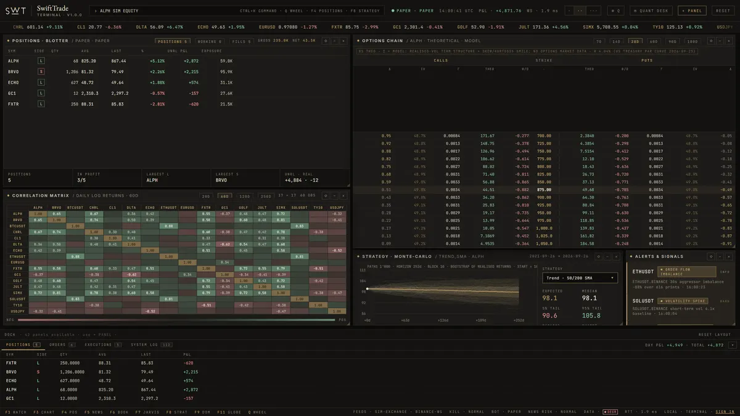Select the single-dash density layout button
Viewport: 740px width, 416px height.
tap(569, 10)
